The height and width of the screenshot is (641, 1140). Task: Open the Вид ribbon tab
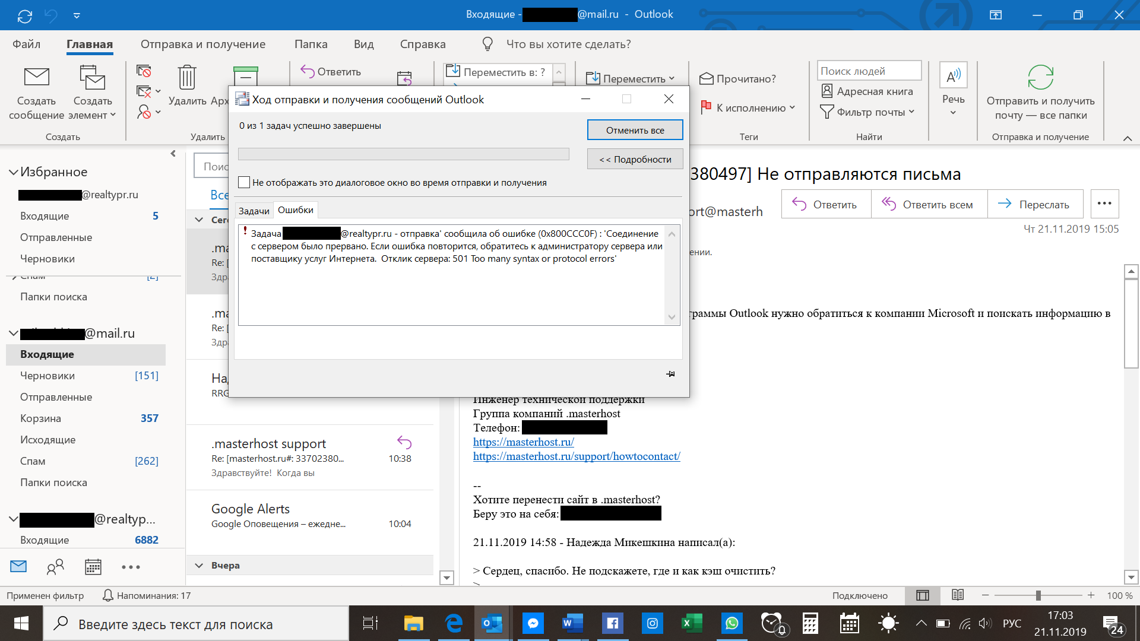click(x=363, y=44)
